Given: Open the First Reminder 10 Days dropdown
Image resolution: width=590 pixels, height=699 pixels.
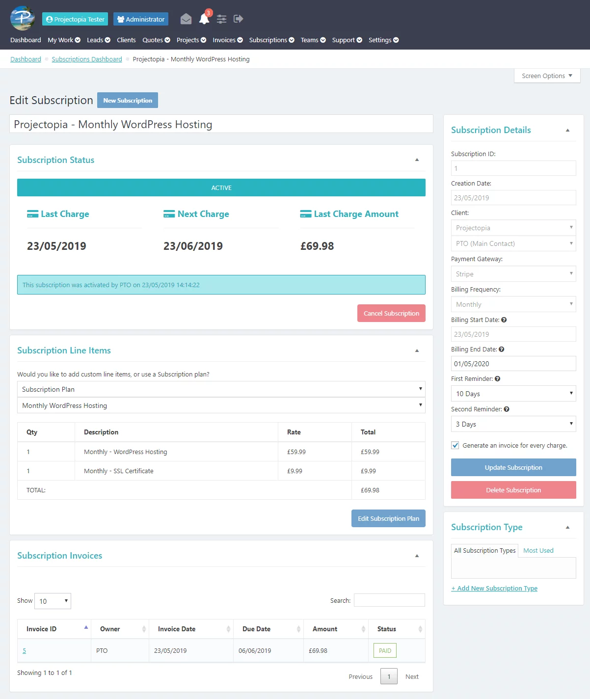Looking at the screenshot, I should pos(513,394).
